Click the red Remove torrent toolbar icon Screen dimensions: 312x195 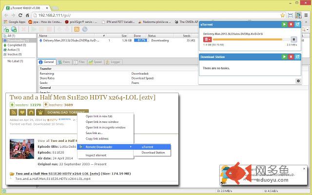(24, 29)
